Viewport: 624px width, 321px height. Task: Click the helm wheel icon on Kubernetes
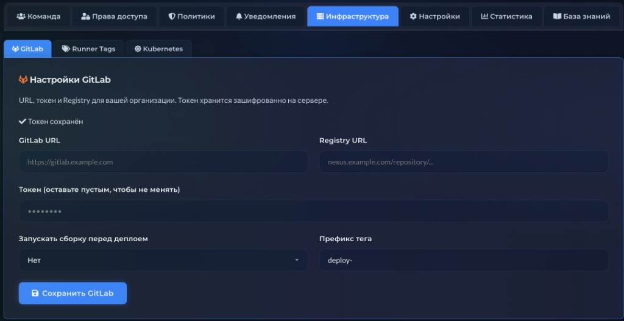[x=138, y=49]
